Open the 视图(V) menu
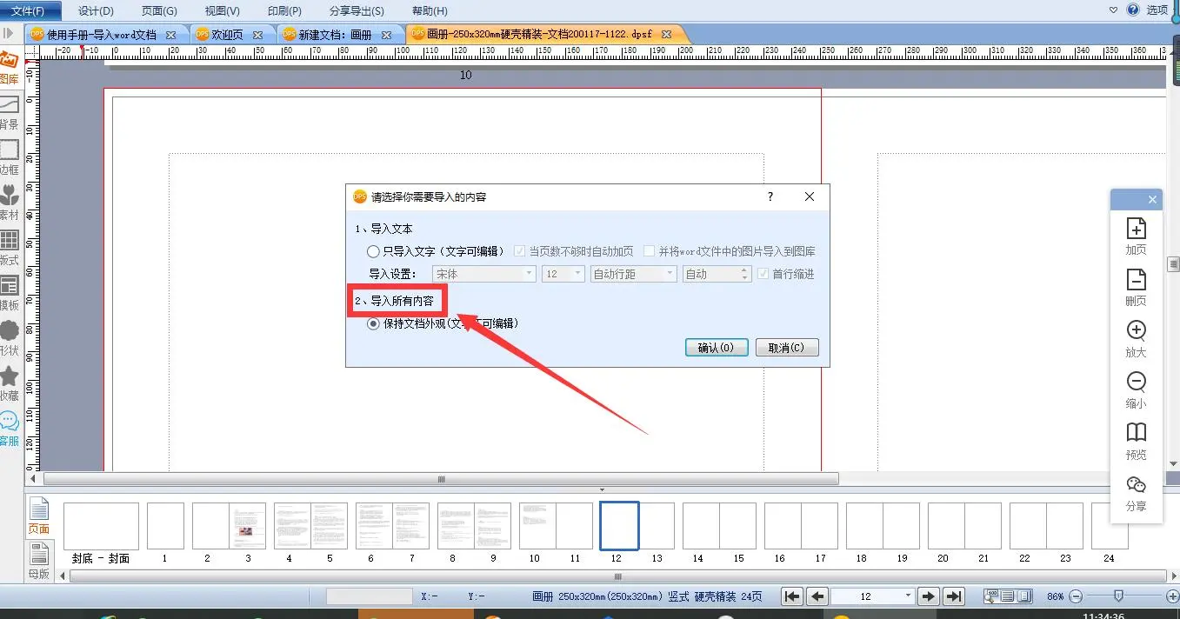The width and height of the screenshot is (1180, 619). coord(223,10)
